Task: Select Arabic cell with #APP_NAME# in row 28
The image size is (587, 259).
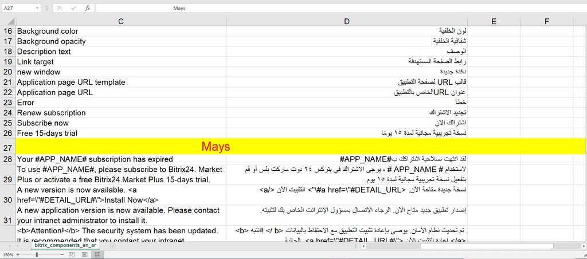Action: (347, 159)
